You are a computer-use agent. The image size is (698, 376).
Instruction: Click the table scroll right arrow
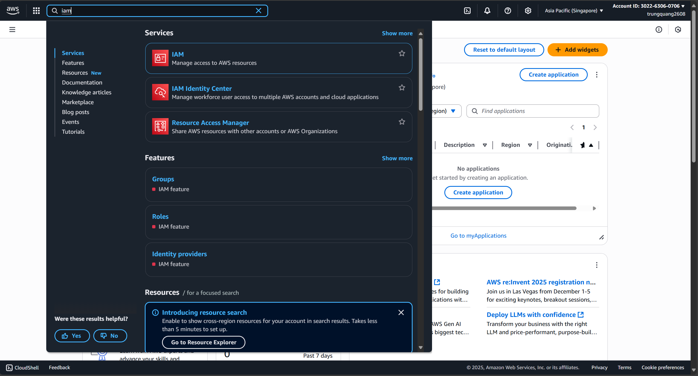pos(594,208)
